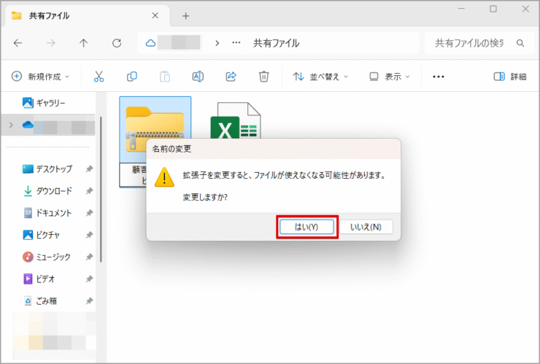Click the paste icon in toolbar

165,77
